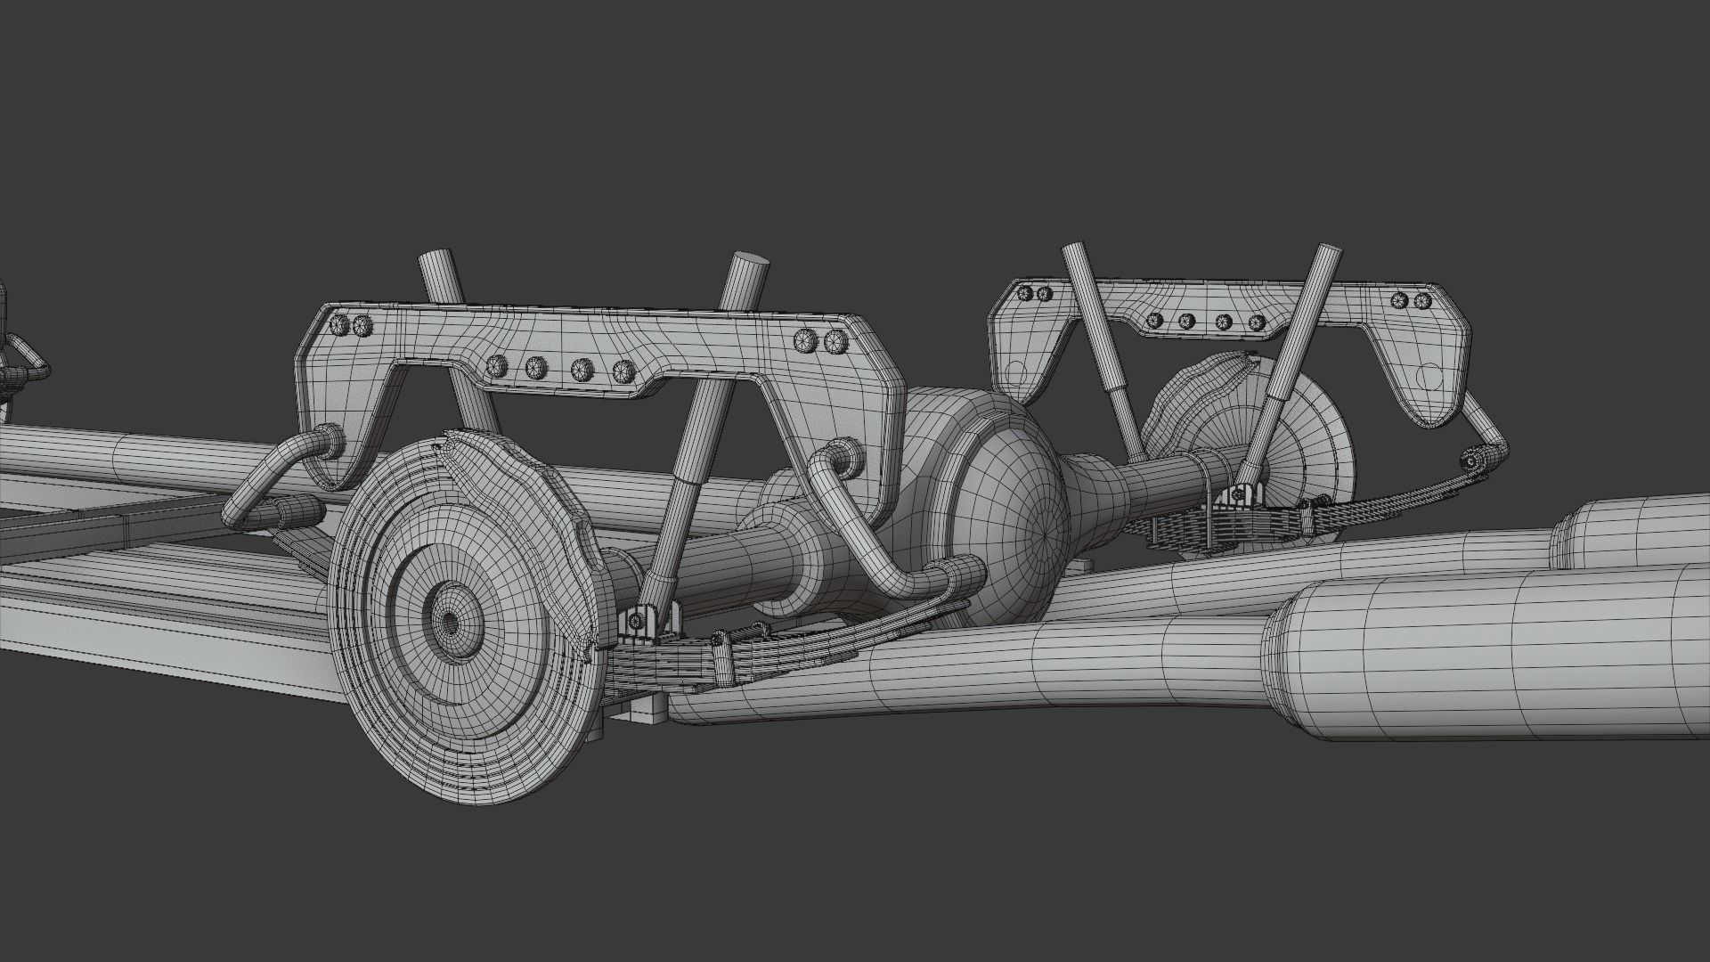Select the near frame bracket's leftmost bolt
This screenshot has height=962, width=1710.
pos(339,325)
